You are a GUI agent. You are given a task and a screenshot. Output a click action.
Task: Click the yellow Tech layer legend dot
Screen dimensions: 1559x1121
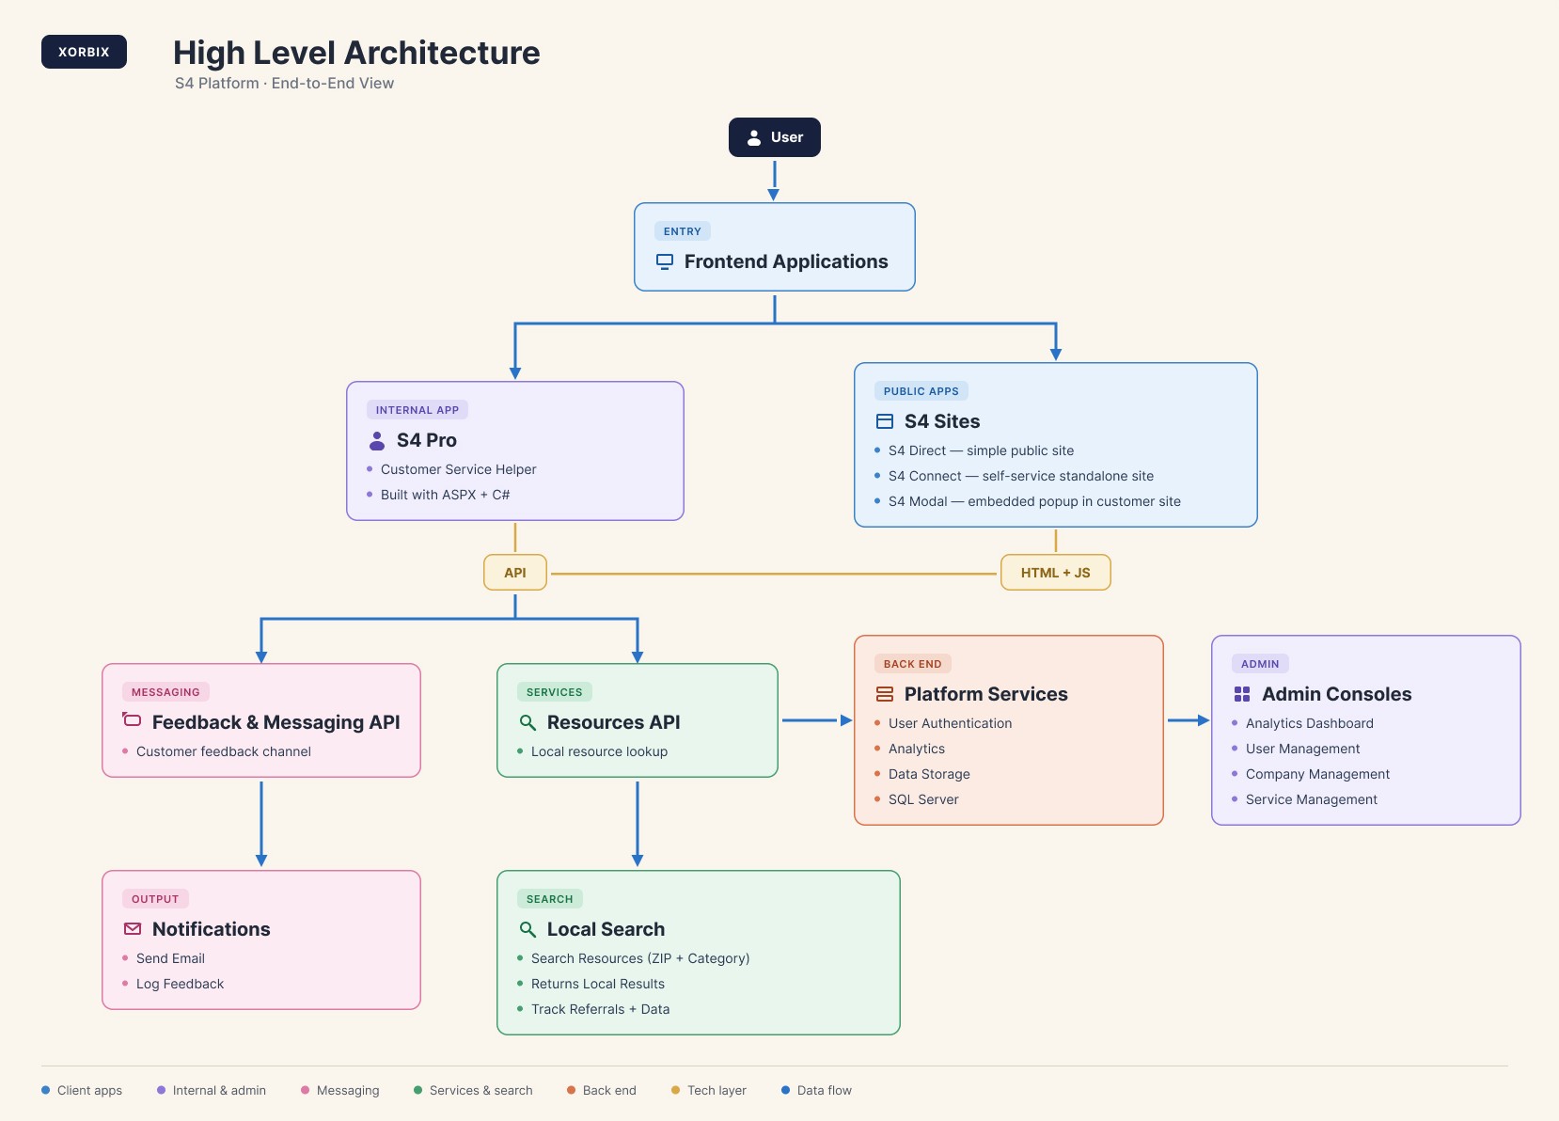675,1090
